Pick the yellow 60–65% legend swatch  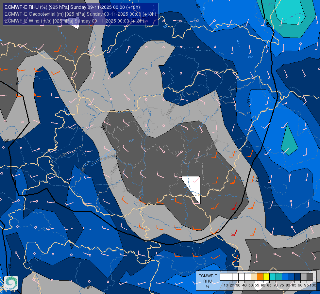[266, 277]
